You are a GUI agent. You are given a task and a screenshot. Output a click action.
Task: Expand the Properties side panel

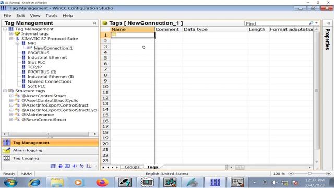pos(328,23)
